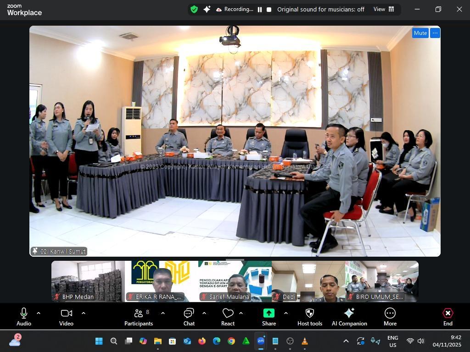Screen dimensions: 470x352
Task: Open the three-dot menu on main video
Action: click(x=435, y=33)
